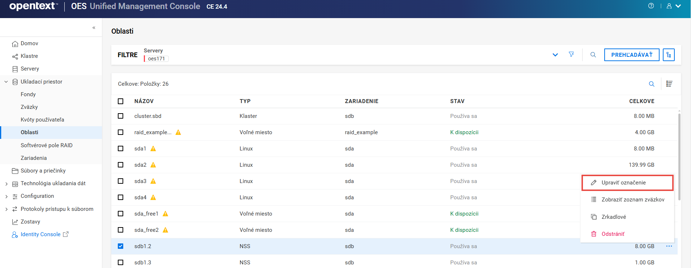
Task: Click search icon in the filter bar
Action: [x=593, y=55]
